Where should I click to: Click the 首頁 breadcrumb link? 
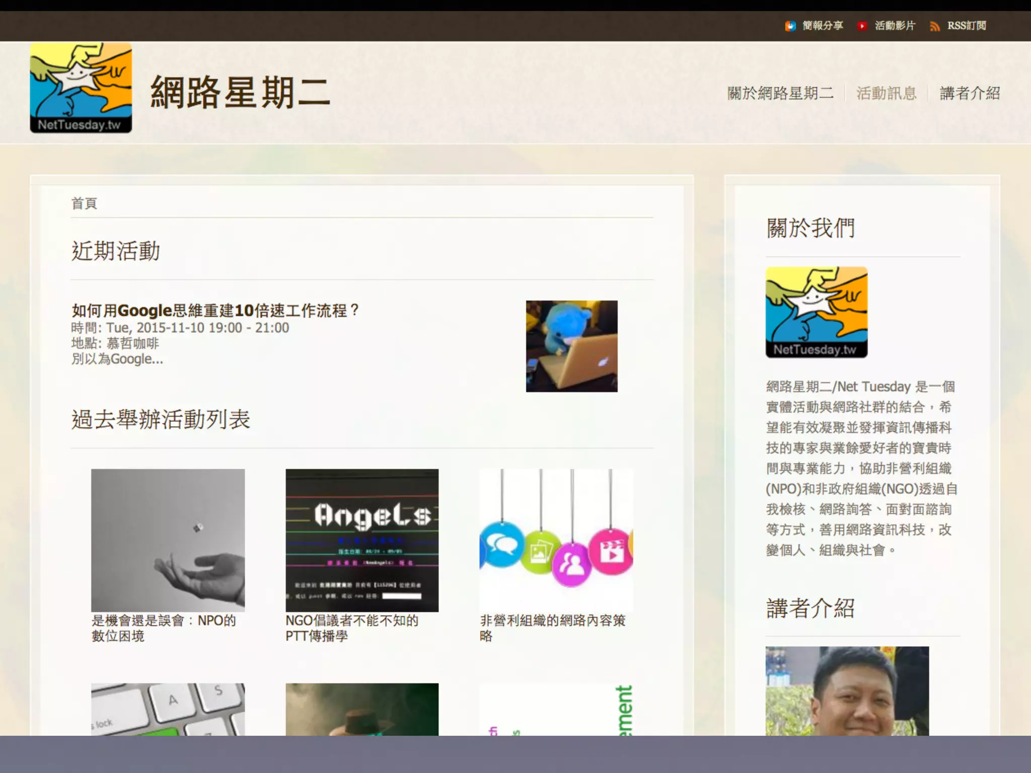point(84,203)
